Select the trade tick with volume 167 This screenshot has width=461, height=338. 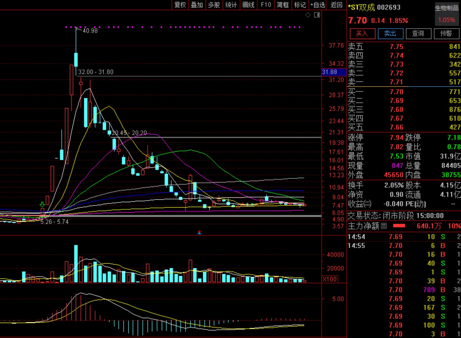click(404, 307)
